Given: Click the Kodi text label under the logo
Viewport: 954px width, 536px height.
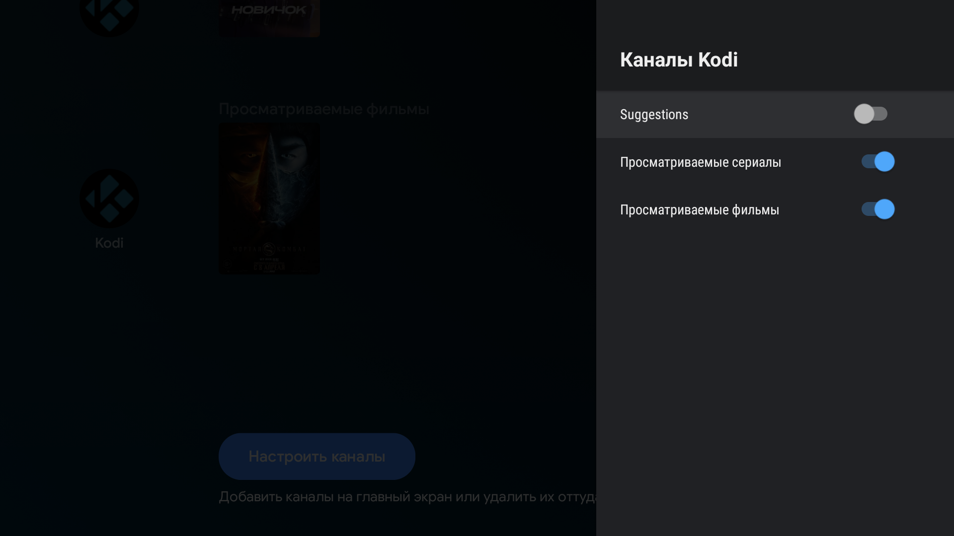Looking at the screenshot, I should pyautogui.click(x=109, y=243).
